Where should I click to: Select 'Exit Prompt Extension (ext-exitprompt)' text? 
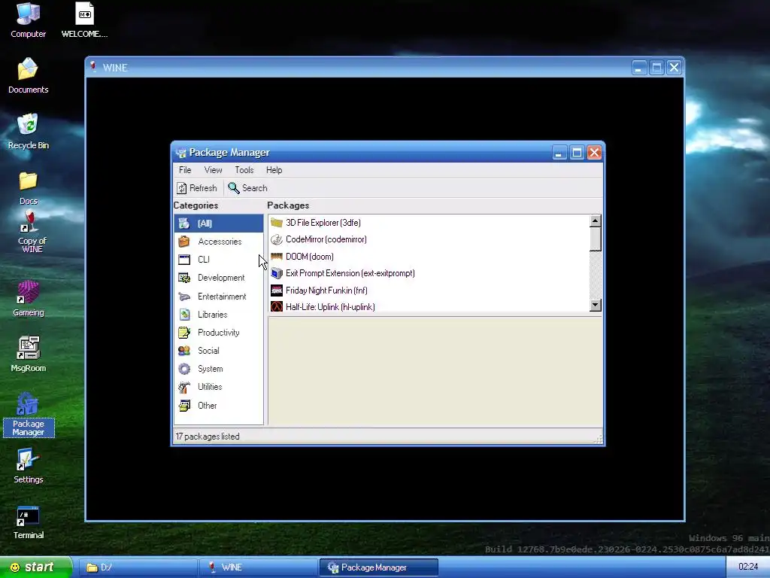[x=350, y=273]
